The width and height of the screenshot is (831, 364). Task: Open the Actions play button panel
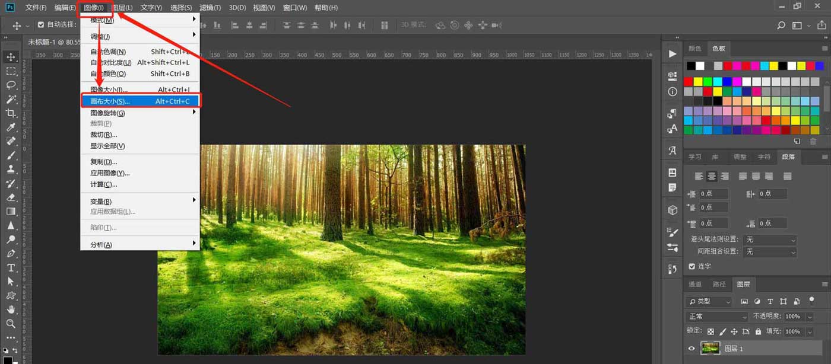tap(673, 54)
